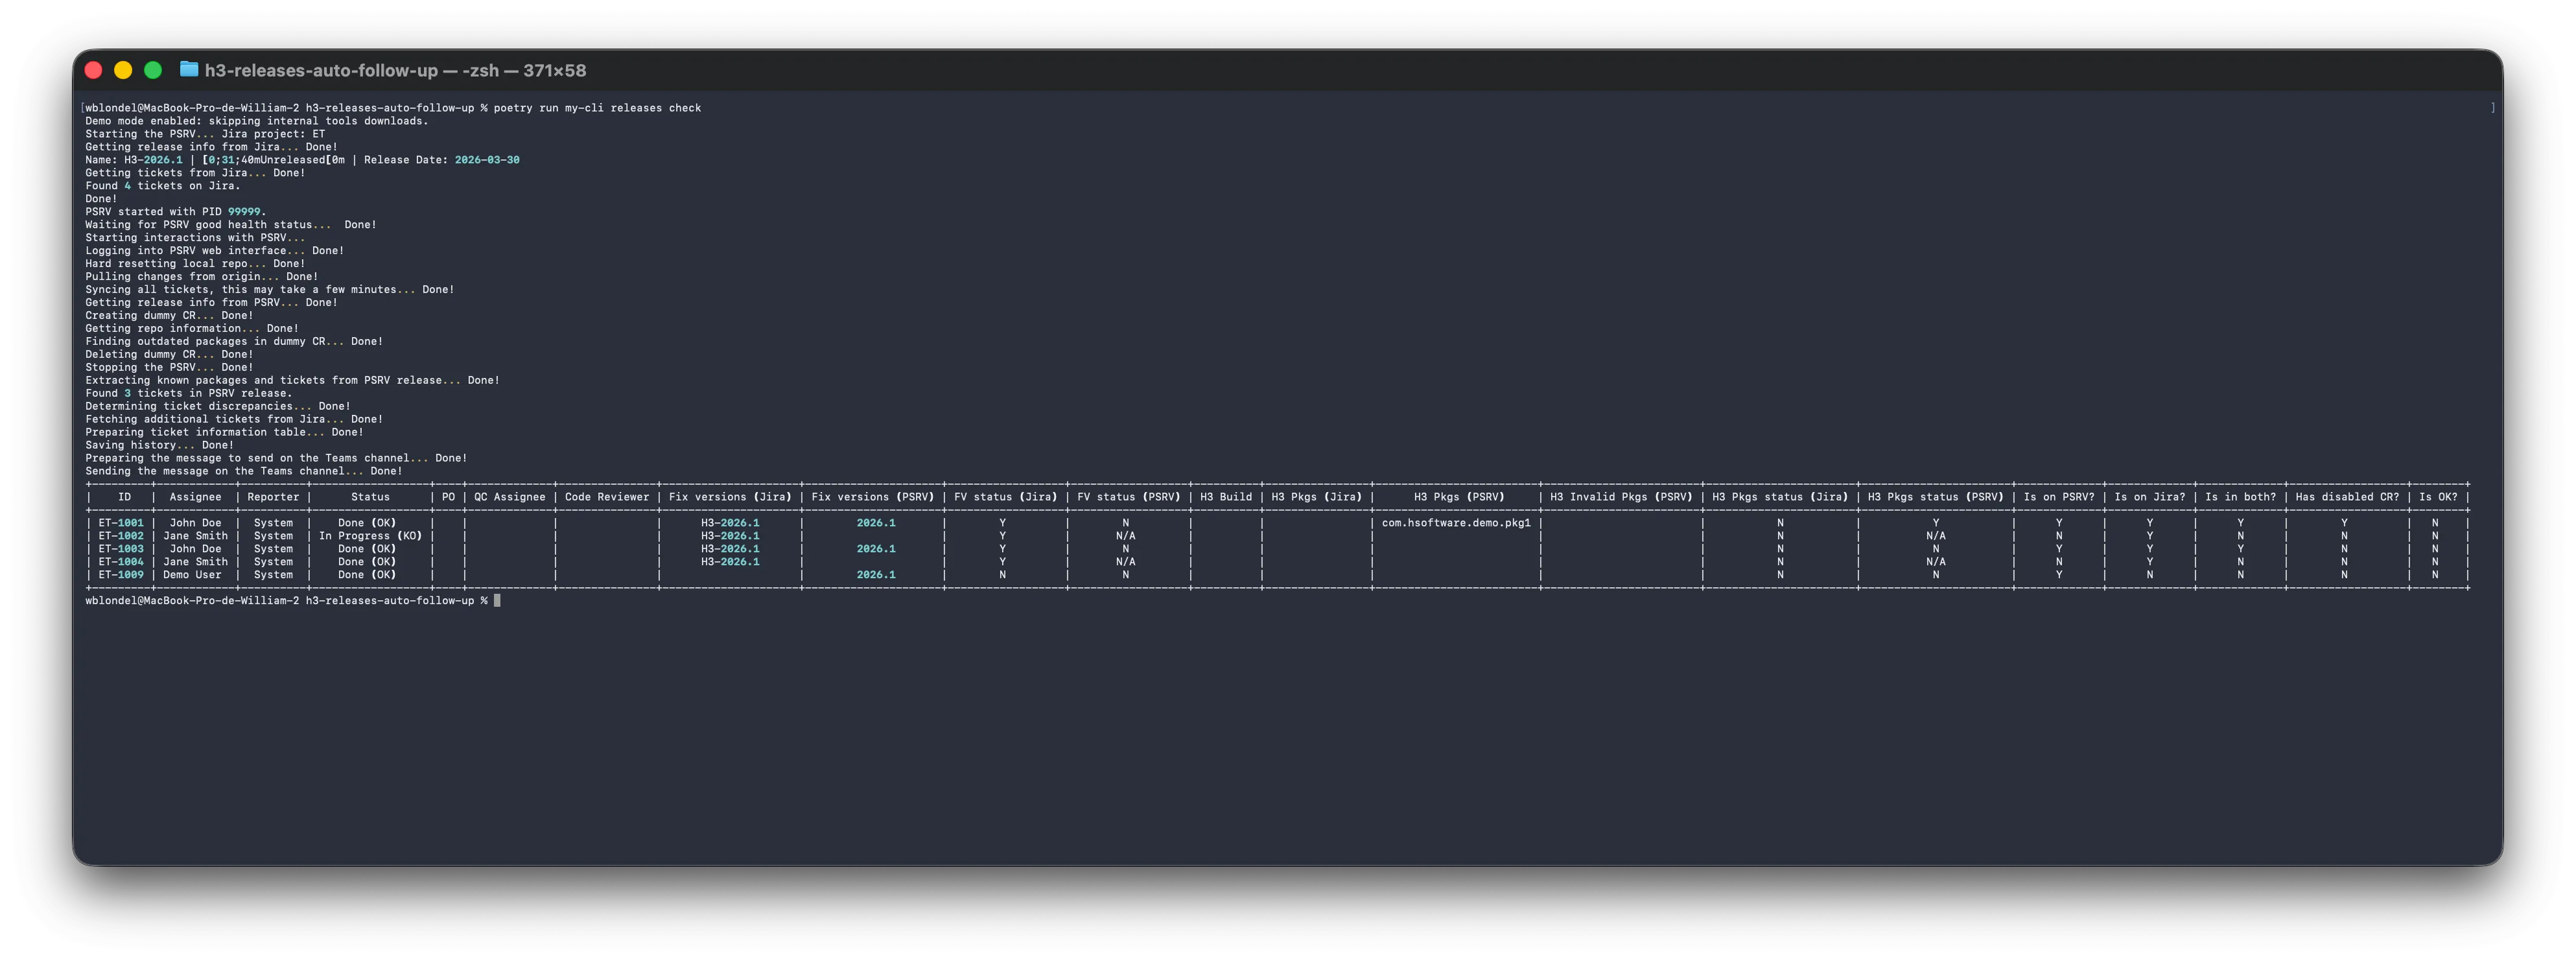Click the 'Is in both?' column header
This screenshot has height=962, width=2576.
(x=2241, y=497)
